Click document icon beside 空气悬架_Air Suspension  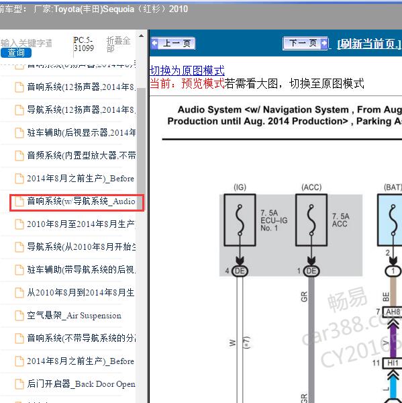pos(19,316)
